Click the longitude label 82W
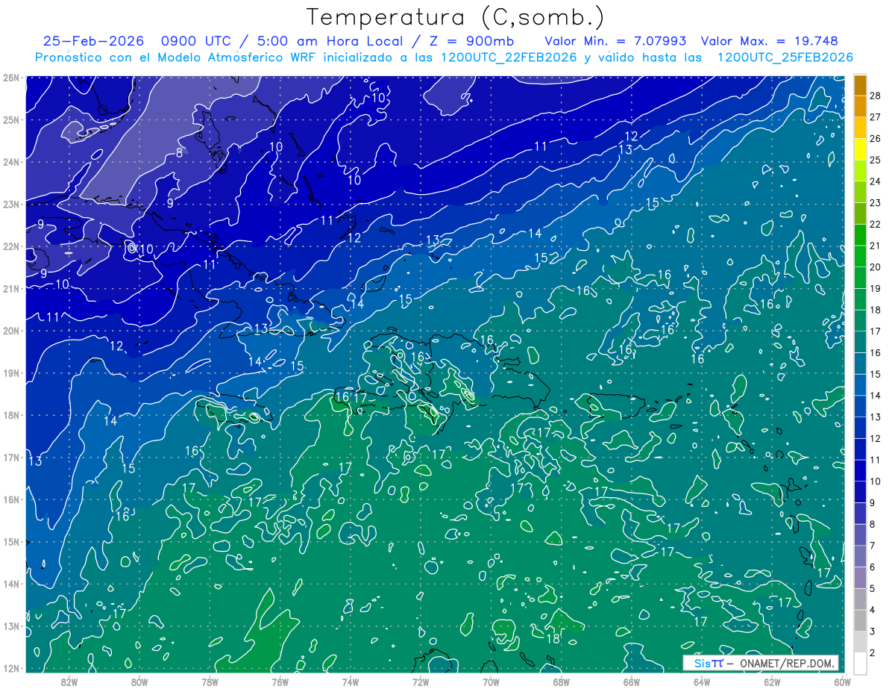895x692 pixels. (69, 682)
